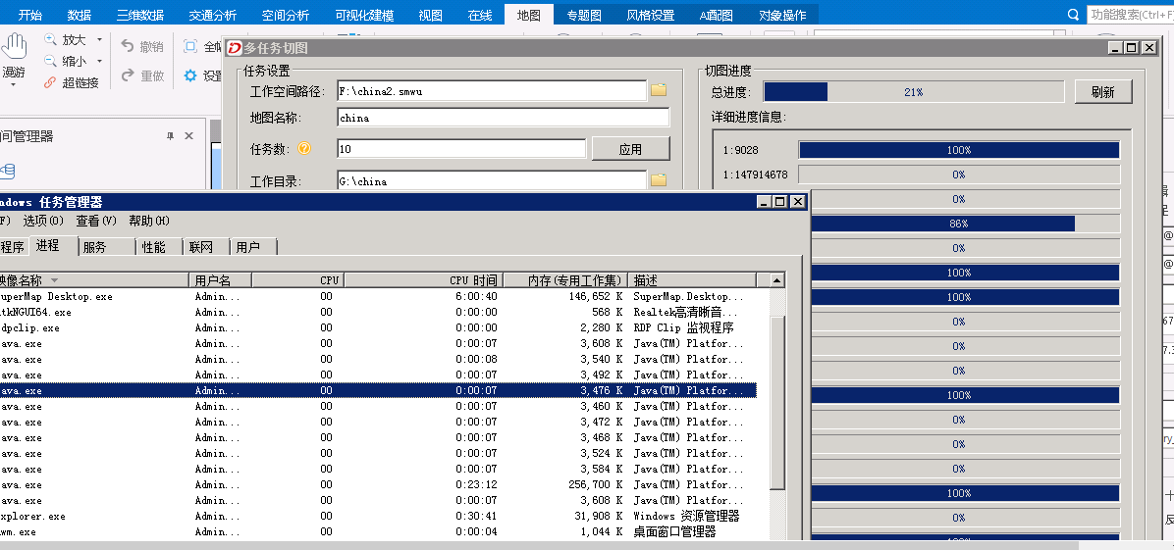The image size is (1174, 550).
Task: Select the SuperMap Desktop.exe process row
Action: [377, 296]
